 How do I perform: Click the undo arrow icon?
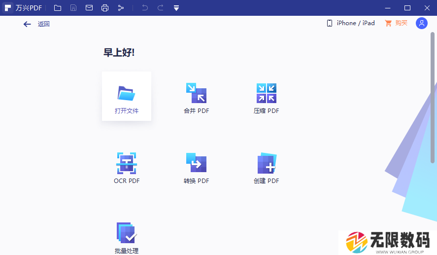pyautogui.click(x=145, y=8)
